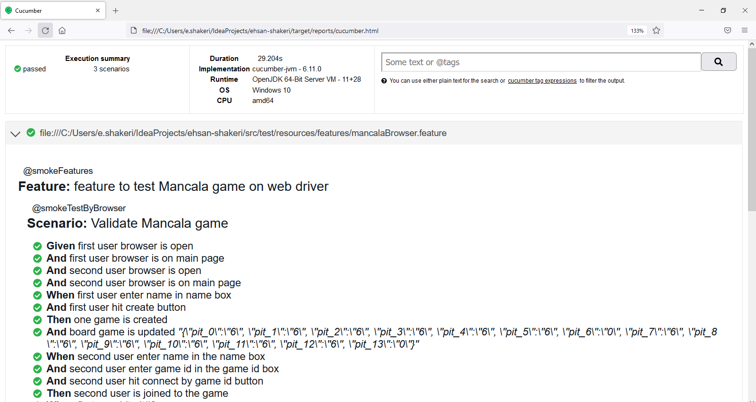Click the 'Windows 10' OS value
The width and height of the screenshot is (756, 402).
point(271,90)
